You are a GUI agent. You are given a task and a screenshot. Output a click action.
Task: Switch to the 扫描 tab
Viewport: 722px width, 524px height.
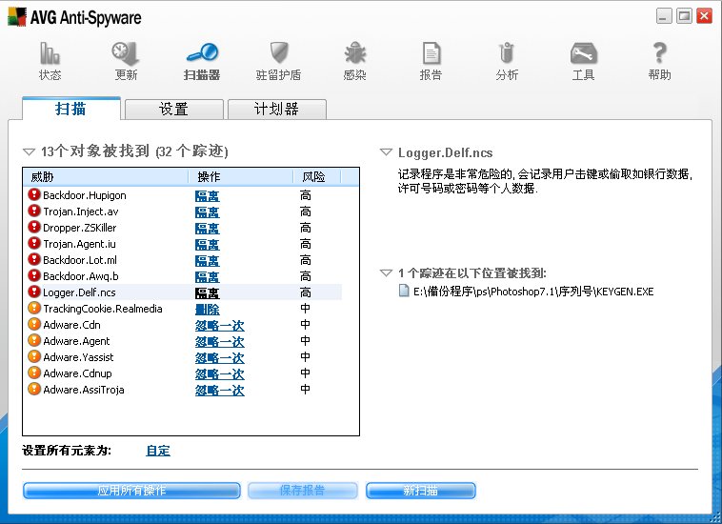[x=70, y=109]
